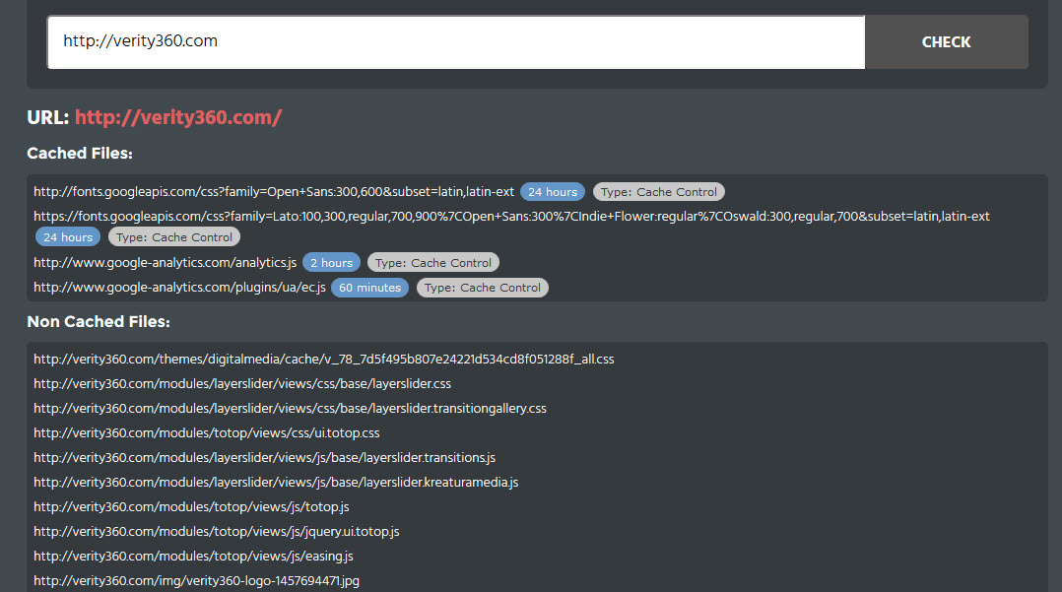Click the ui.totop.css URL
The width and height of the screenshot is (1062, 592).
tap(207, 432)
